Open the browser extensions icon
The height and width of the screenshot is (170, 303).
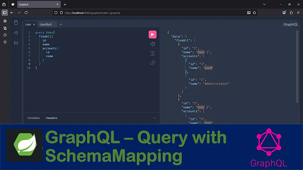(x=291, y=13)
